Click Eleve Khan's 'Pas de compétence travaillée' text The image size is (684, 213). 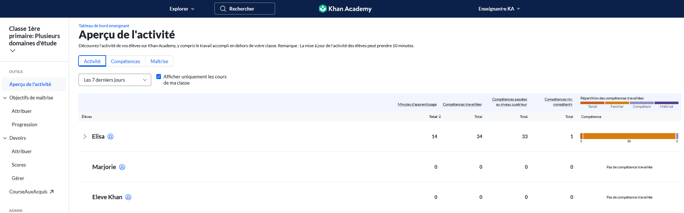629,197
